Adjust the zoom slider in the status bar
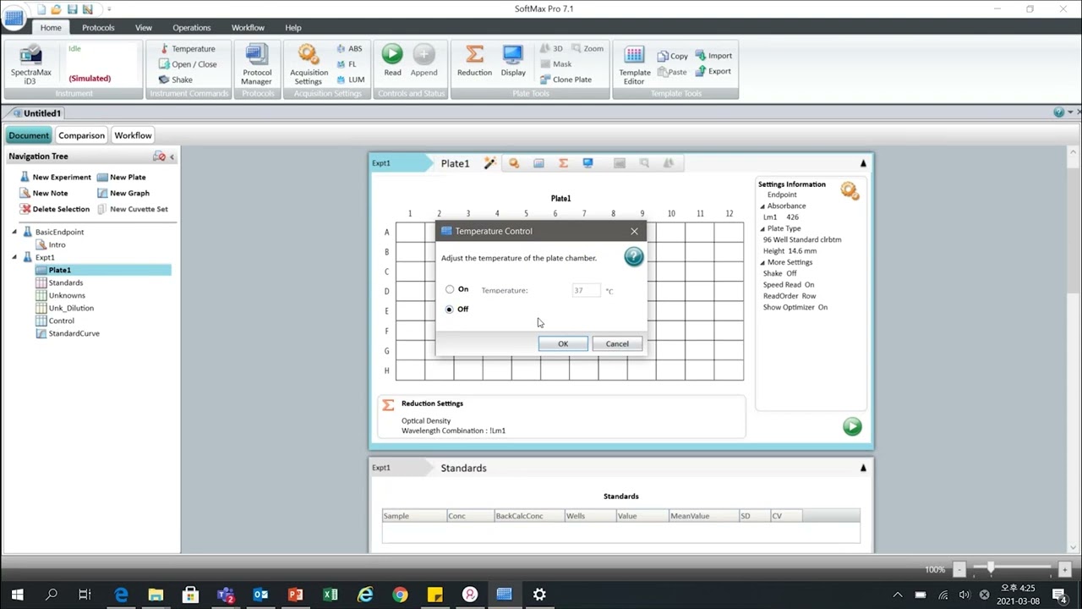Viewport: 1082px width, 609px height. click(990, 569)
